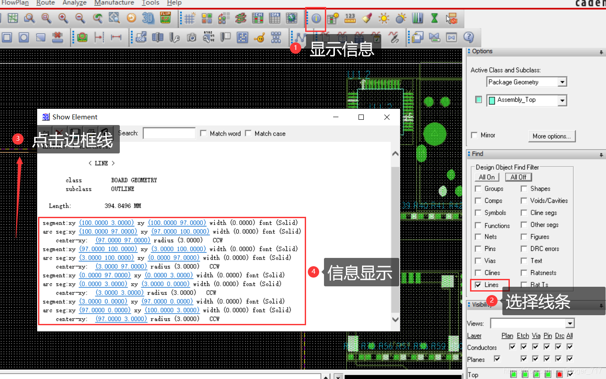Screen dimensions: 606x379
Task: Click the All Off button
Action: click(518, 177)
